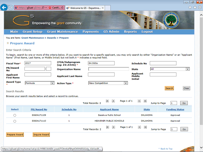Open the Reports menu
Screen dimensions: 203x152
coord(130,32)
